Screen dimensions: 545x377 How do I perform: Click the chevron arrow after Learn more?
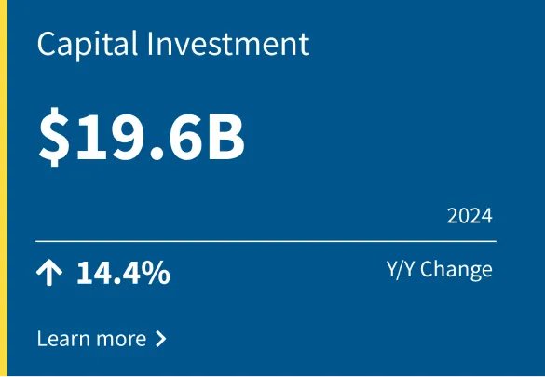pyautogui.click(x=160, y=339)
